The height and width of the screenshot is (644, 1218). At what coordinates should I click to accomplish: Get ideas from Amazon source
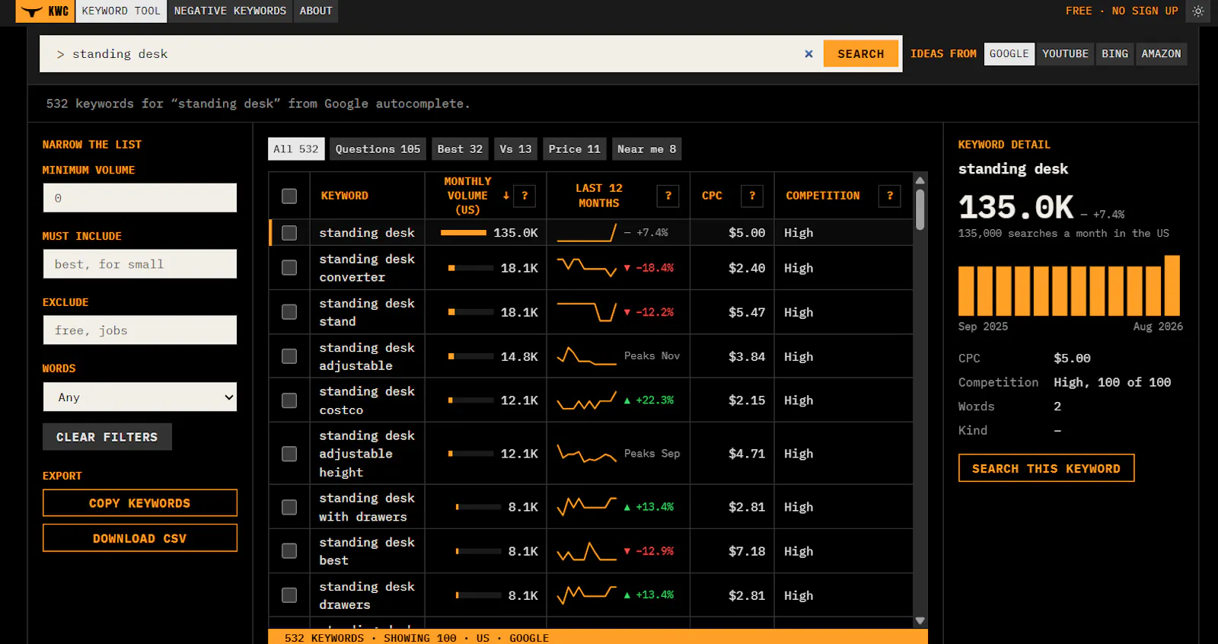click(x=1161, y=54)
